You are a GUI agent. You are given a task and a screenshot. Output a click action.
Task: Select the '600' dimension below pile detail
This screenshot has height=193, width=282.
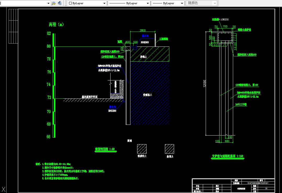point(227,141)
